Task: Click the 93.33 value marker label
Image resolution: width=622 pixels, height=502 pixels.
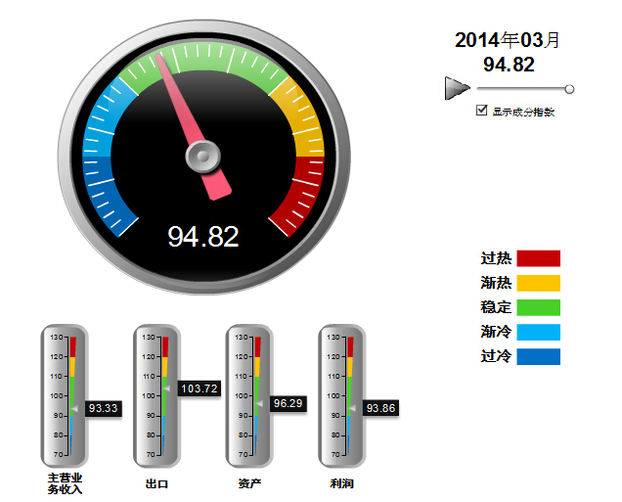Action: pos(103,408)
